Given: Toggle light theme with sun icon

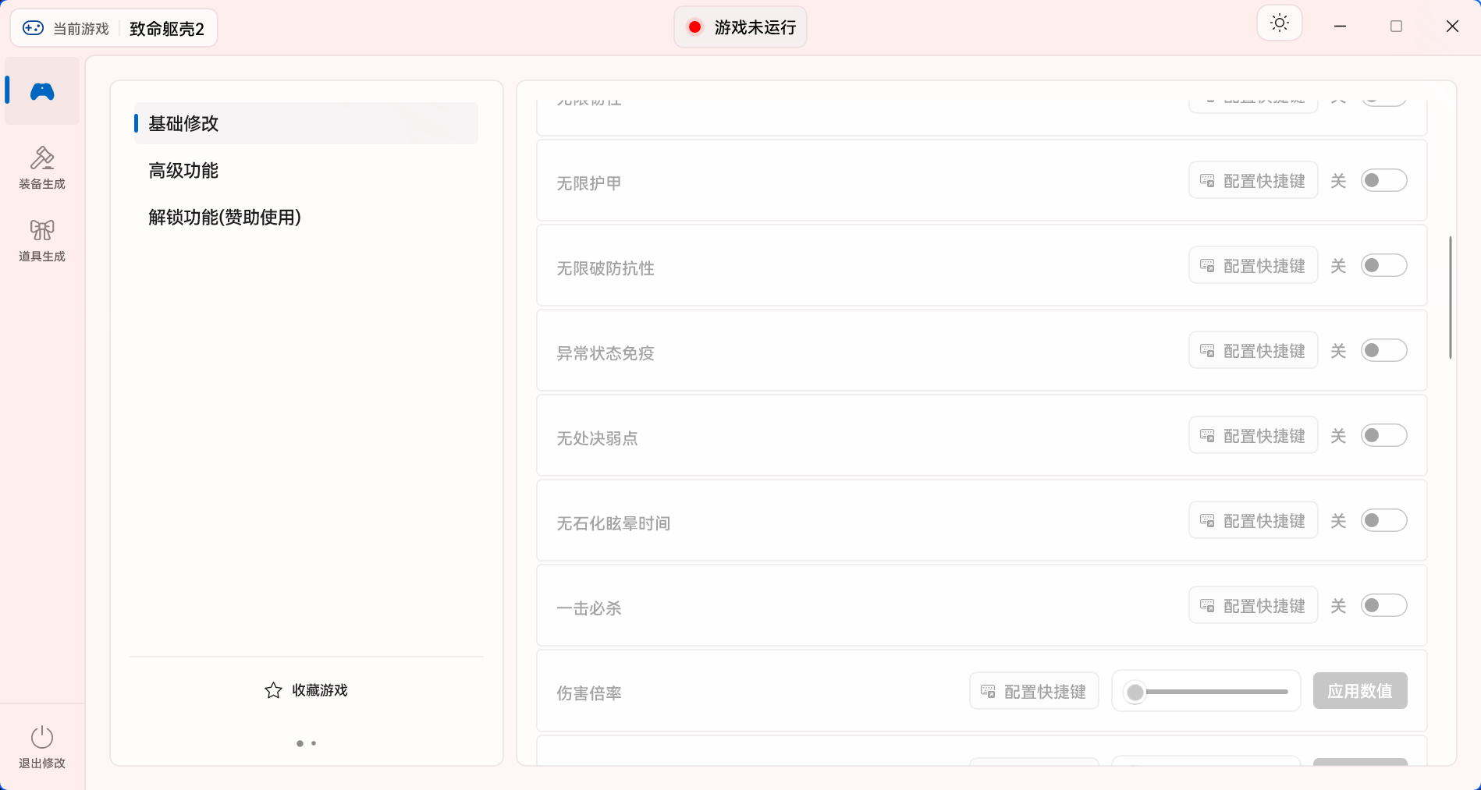Looking at the screenshot, I should tap(1280, 23).
